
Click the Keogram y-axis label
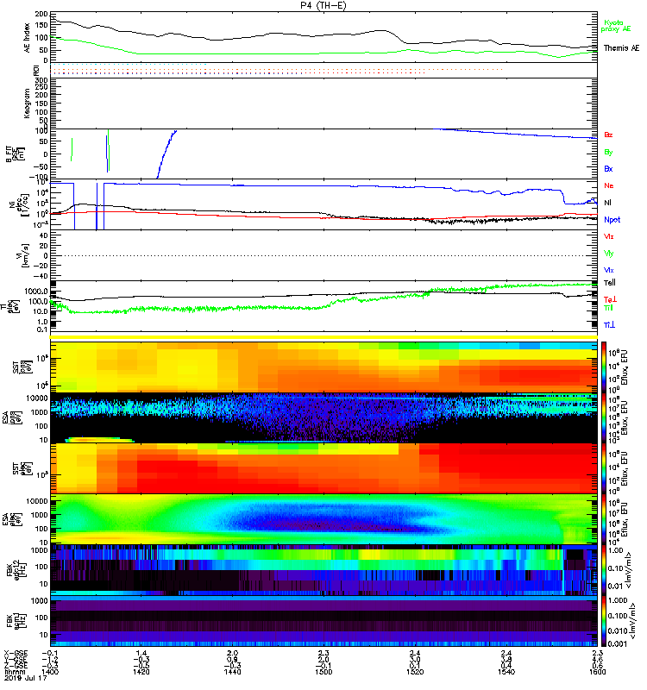28,103
